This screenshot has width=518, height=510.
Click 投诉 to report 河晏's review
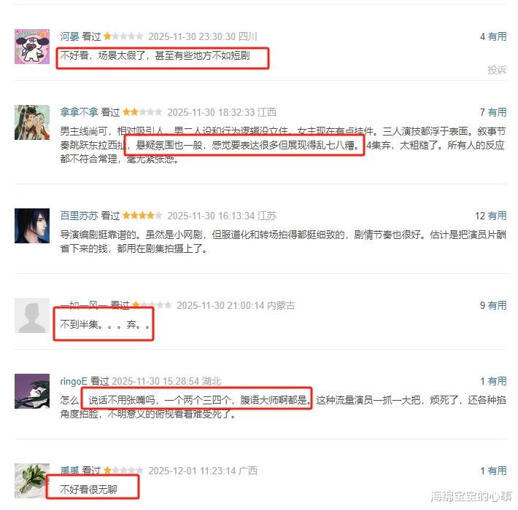pos(497,70)
